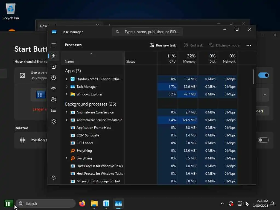
Task: Expand the Stardock Start11 Configuration process
Action: (x=67, y=79)
